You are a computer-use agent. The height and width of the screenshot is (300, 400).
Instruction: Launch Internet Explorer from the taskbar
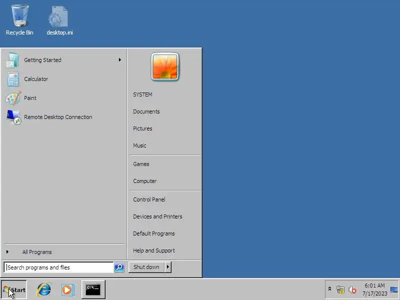[x=44, y=290]
